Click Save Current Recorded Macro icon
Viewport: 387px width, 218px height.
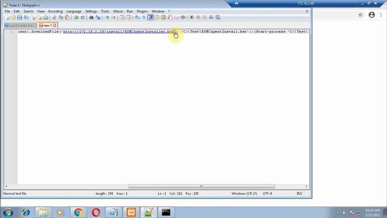pos(218,18)
